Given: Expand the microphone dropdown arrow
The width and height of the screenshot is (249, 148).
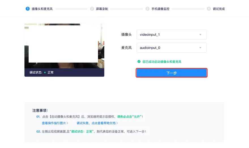Looking at the screenshot, I should pyautogui.click(x=200, y=48).
